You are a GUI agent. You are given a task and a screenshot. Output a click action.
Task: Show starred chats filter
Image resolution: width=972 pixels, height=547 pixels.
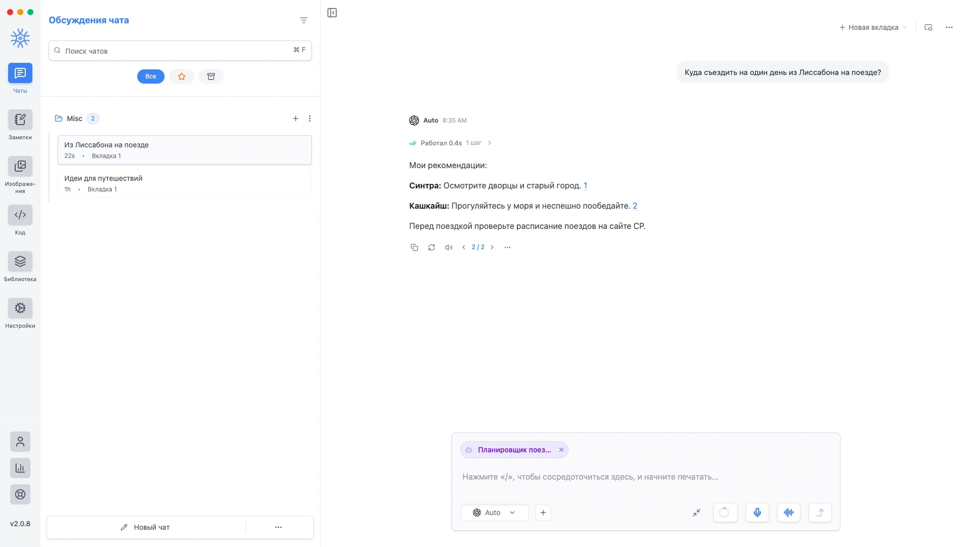click(x=182, y=76)
